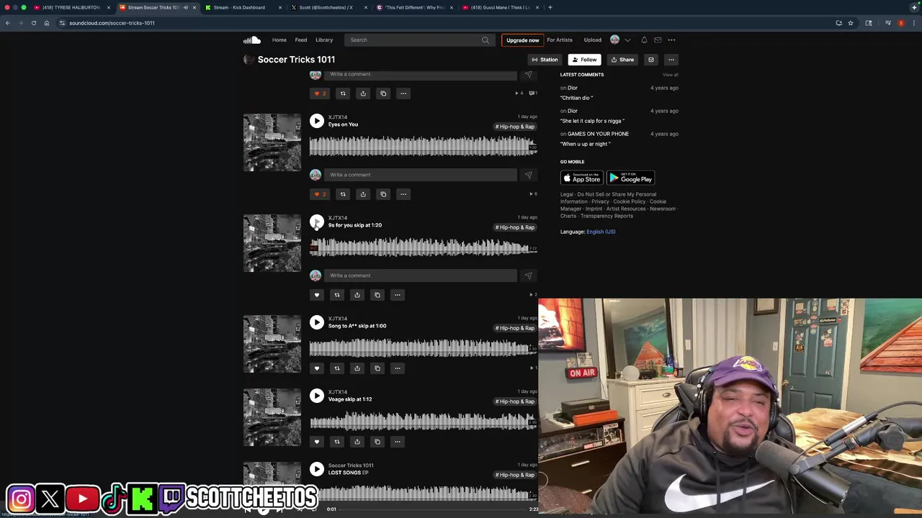Screen dimensions: 922x518
Task: Open the Eyes on You cover artwork
Action: pyautogui.click(x=272, y=142)
